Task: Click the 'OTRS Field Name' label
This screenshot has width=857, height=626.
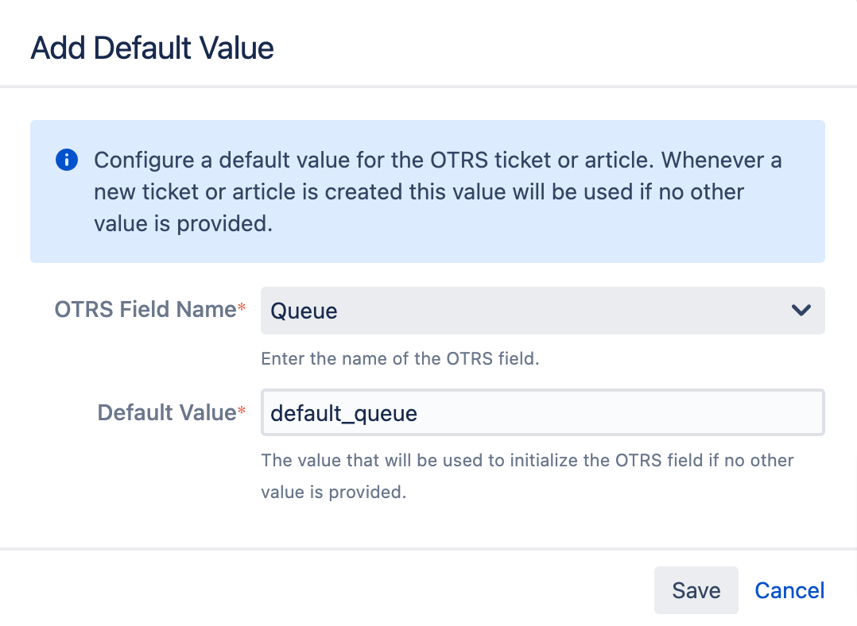Action: click(x=145, y=309)
